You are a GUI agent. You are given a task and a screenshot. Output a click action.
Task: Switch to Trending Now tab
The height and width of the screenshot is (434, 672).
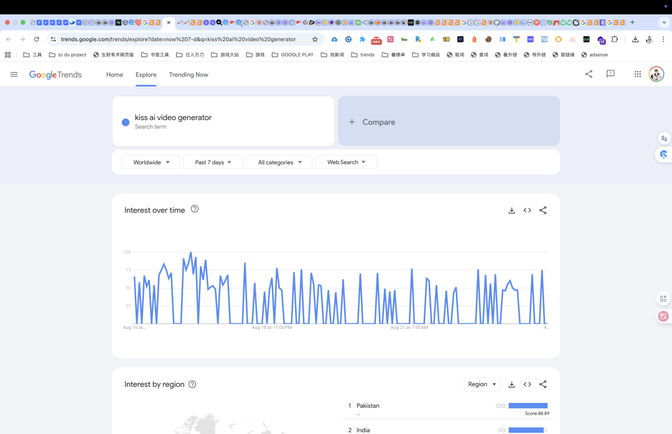pyautogui.click(x=189, y=75)
